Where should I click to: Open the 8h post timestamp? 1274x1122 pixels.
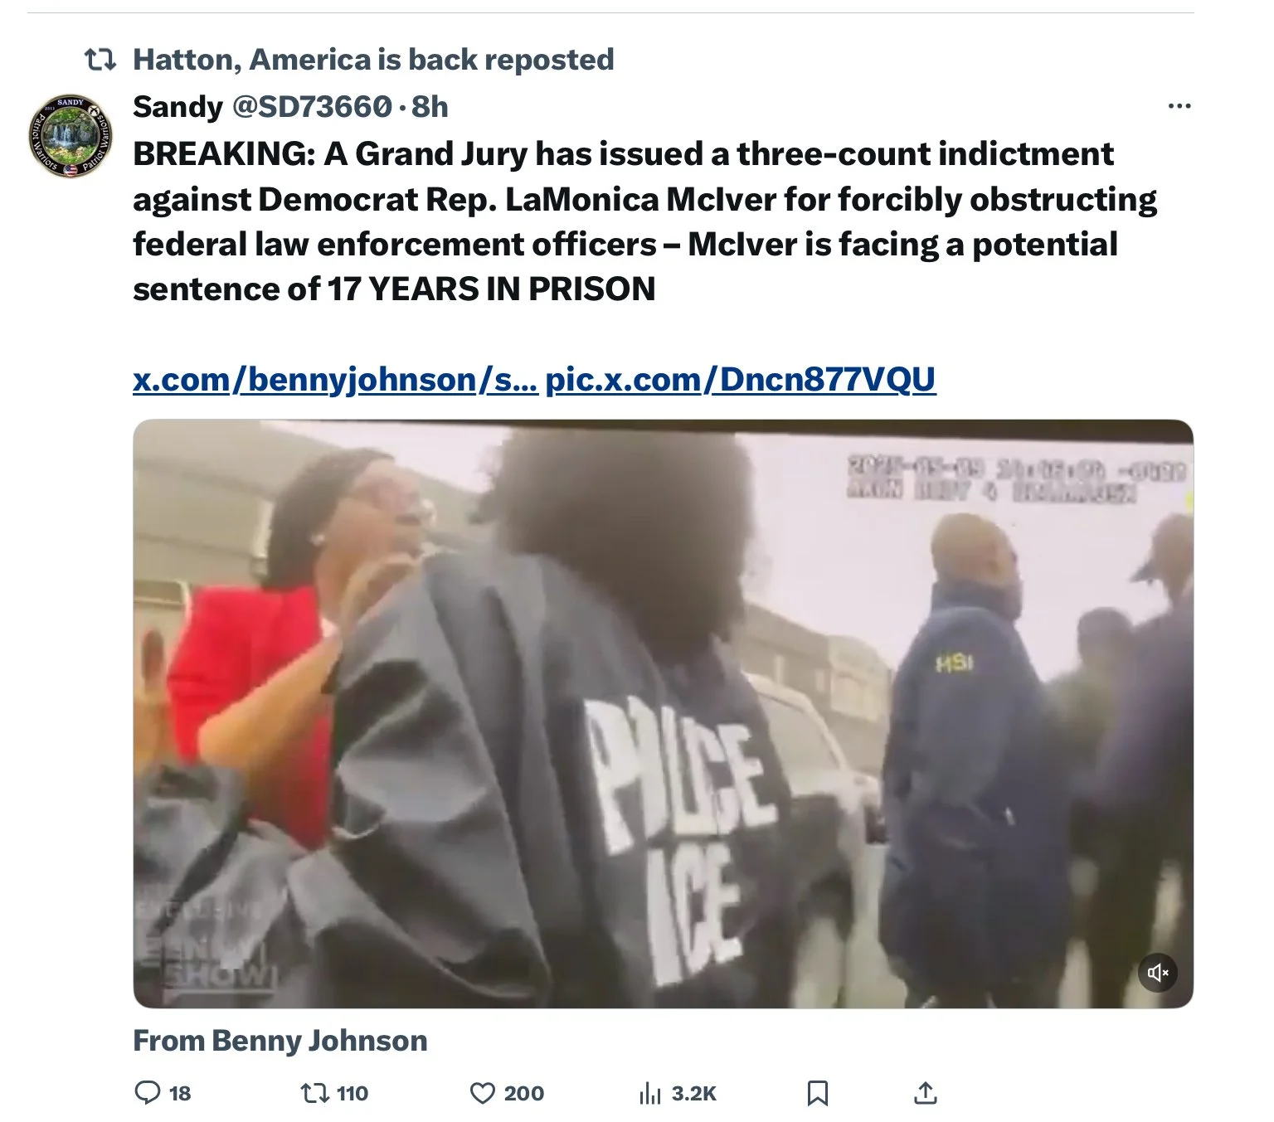coord(430,106)
